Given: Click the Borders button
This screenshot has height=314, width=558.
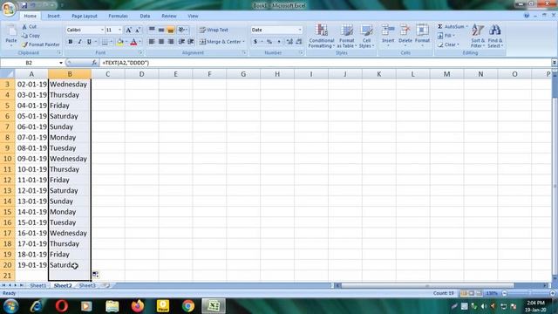Looking at the screenshot, I should coord(105,42).
